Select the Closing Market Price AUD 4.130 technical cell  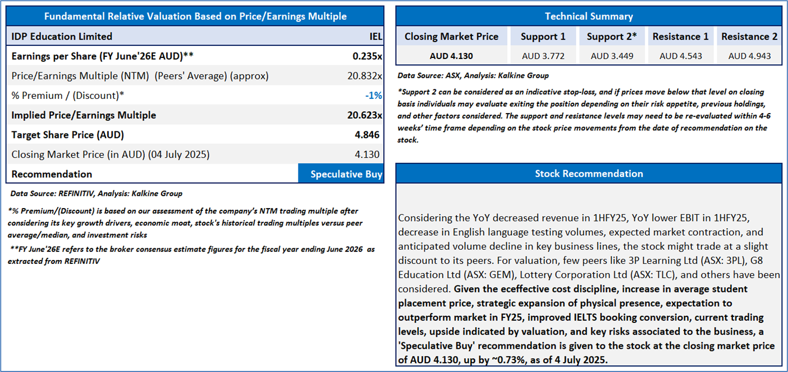451,56
